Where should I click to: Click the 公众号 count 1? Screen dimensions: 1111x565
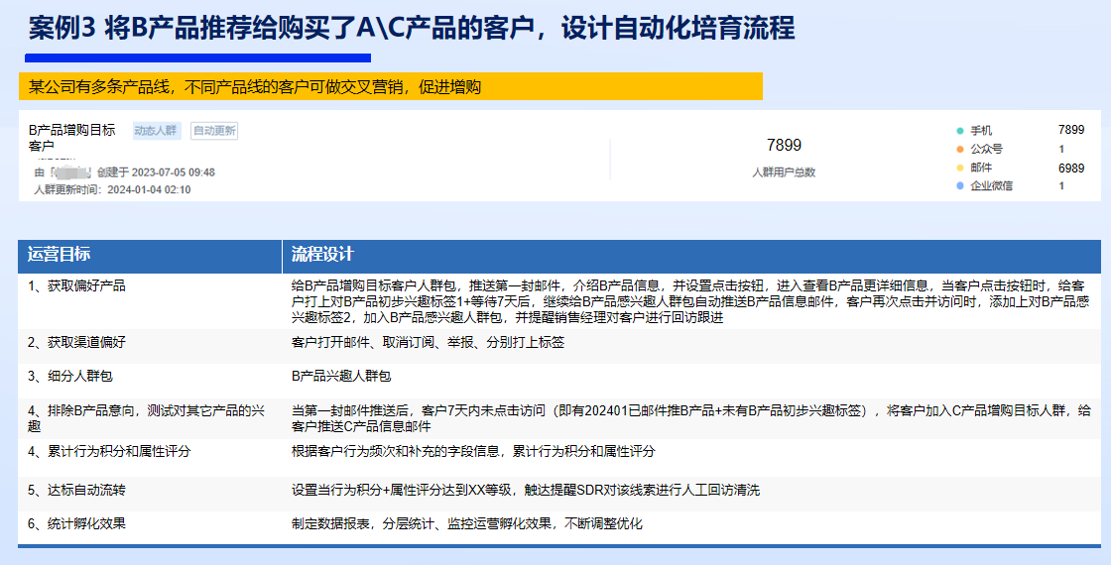click(1061, 150)
